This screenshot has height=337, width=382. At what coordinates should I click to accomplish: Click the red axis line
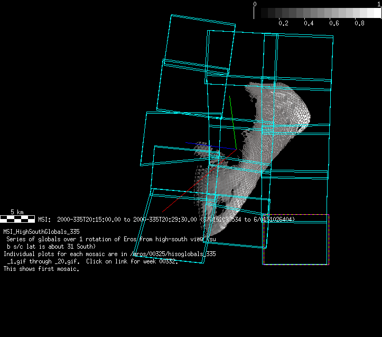[x=180, y=196]
